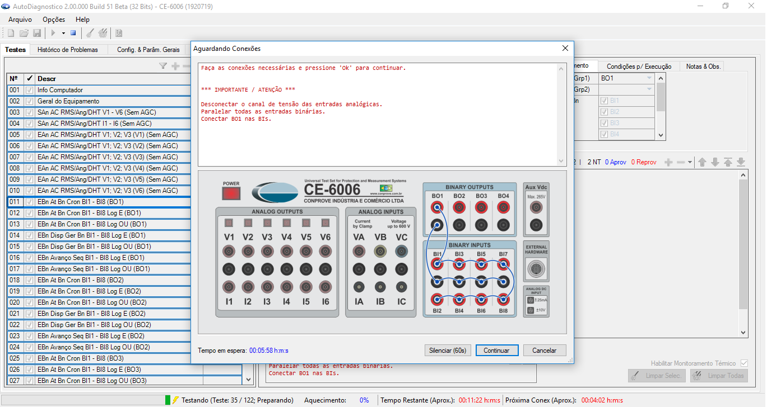Toggle checkbox for test 003 SAn AC V1 - V6

point(29,112)
